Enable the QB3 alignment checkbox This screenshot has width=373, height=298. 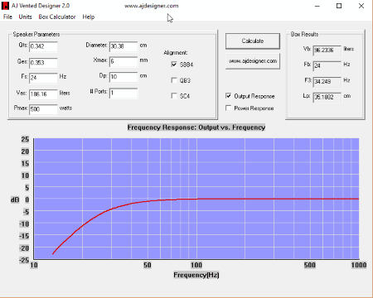coord(174,80)
